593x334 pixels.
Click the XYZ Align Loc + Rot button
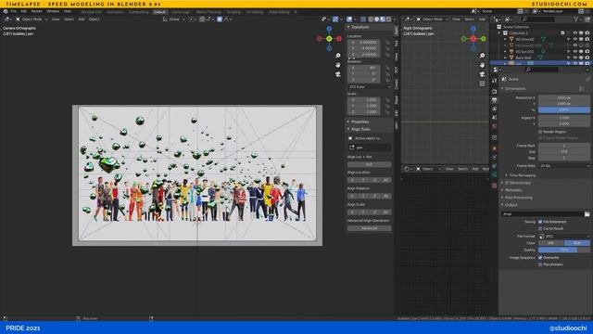[x=369, y=165]
